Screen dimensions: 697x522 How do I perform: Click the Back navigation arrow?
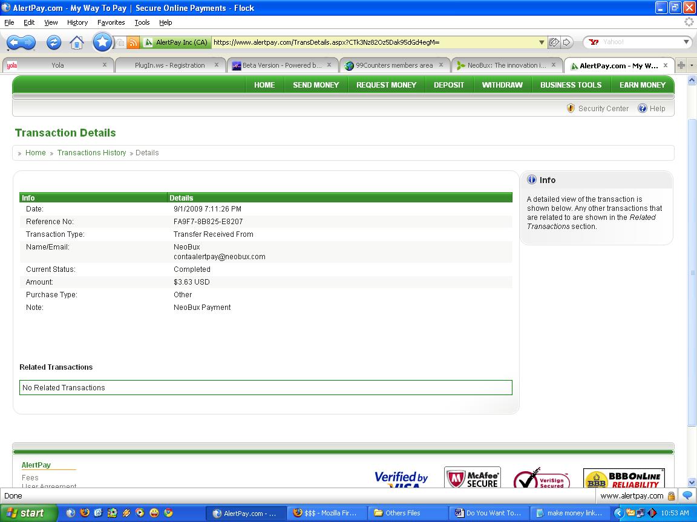coord(14,42)
